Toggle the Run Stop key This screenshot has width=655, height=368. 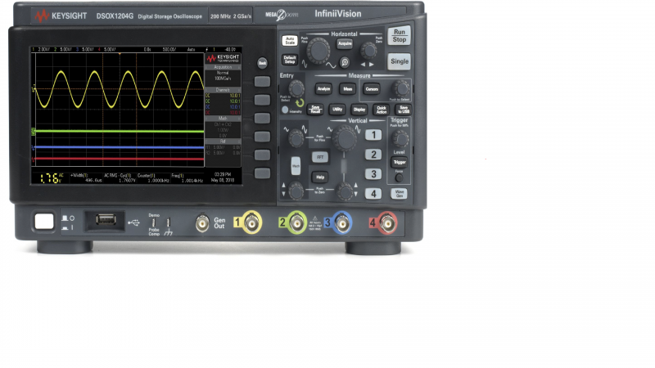(x=399, y=36)
